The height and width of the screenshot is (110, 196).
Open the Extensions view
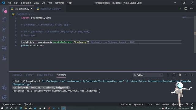4,48
